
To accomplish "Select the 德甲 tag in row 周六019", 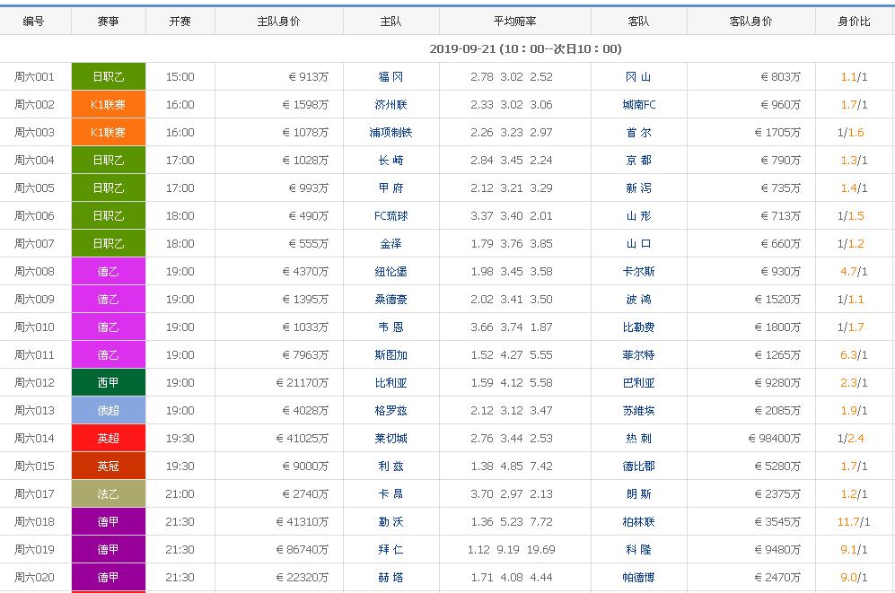I will pos(109,550).
